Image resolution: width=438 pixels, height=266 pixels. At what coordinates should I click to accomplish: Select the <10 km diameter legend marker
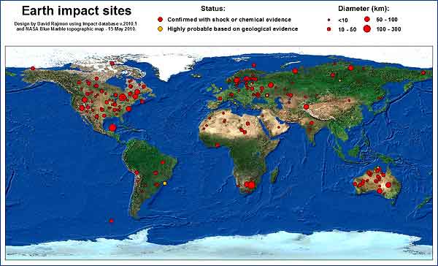point(329,20)
